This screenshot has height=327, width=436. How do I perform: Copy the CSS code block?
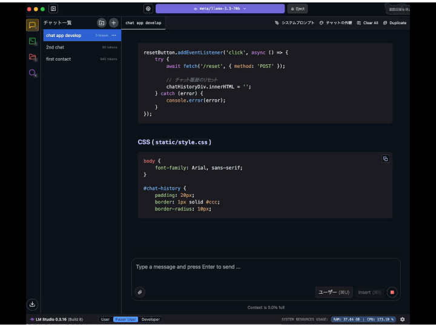(385, 159)
